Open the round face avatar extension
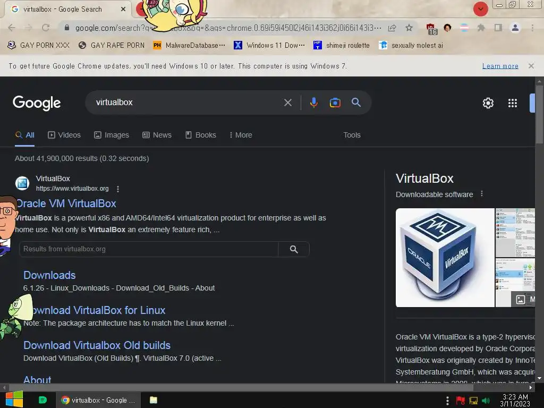 pyautogui.click(x=447, y=28)
